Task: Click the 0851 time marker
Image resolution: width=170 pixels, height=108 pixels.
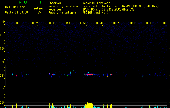Action: click(x=19, y=23)
